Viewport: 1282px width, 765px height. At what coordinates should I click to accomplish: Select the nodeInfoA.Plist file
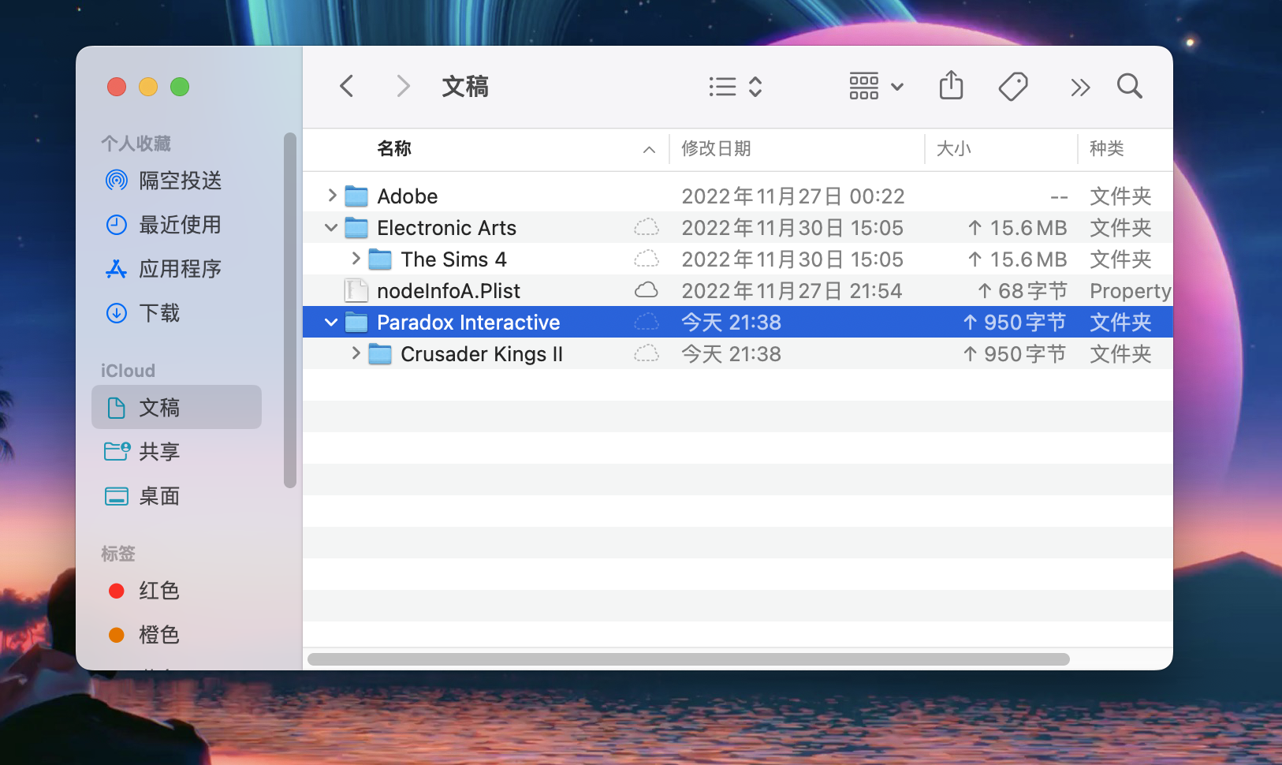point(738,290)
